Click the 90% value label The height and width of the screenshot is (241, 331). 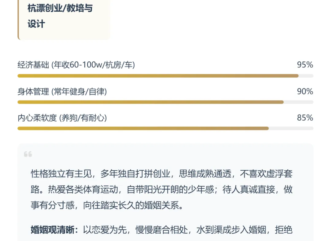click(x=305, y=92)
